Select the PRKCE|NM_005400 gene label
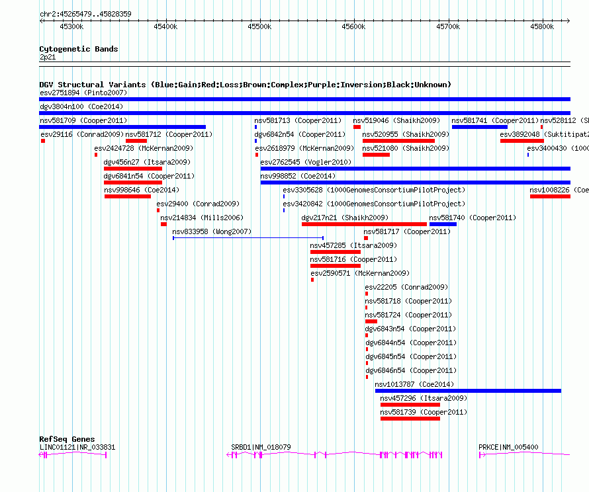Screen dimensions: 589x492 click(508, 447)
